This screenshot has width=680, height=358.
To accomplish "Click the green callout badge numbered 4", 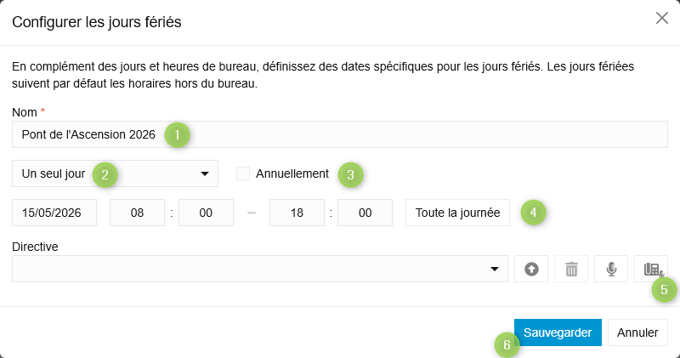I will pos(532,212).
